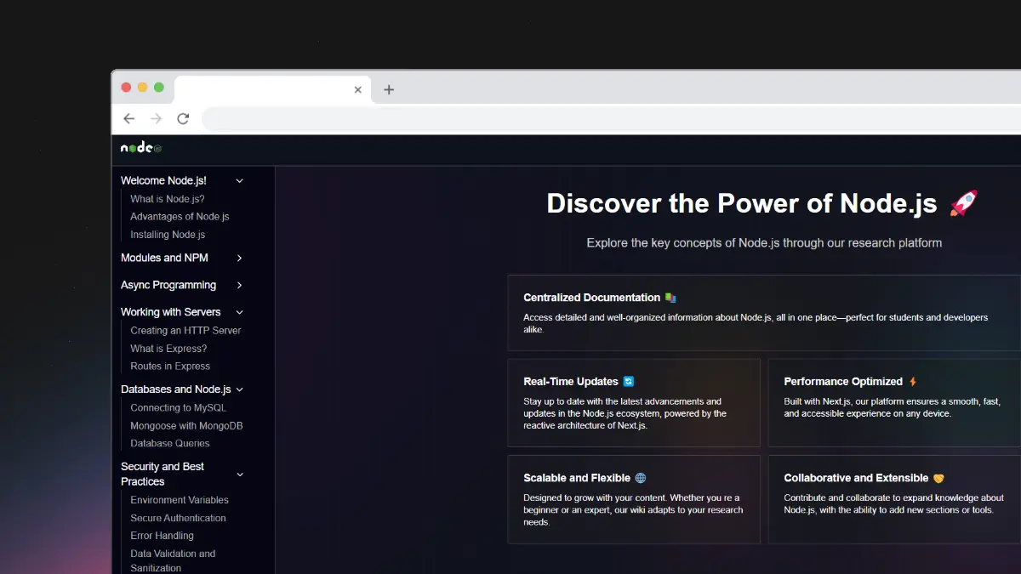Click the books emoji next to Centralized Documentation
This screenshot has width=1021, height=574.
point(670,297)
